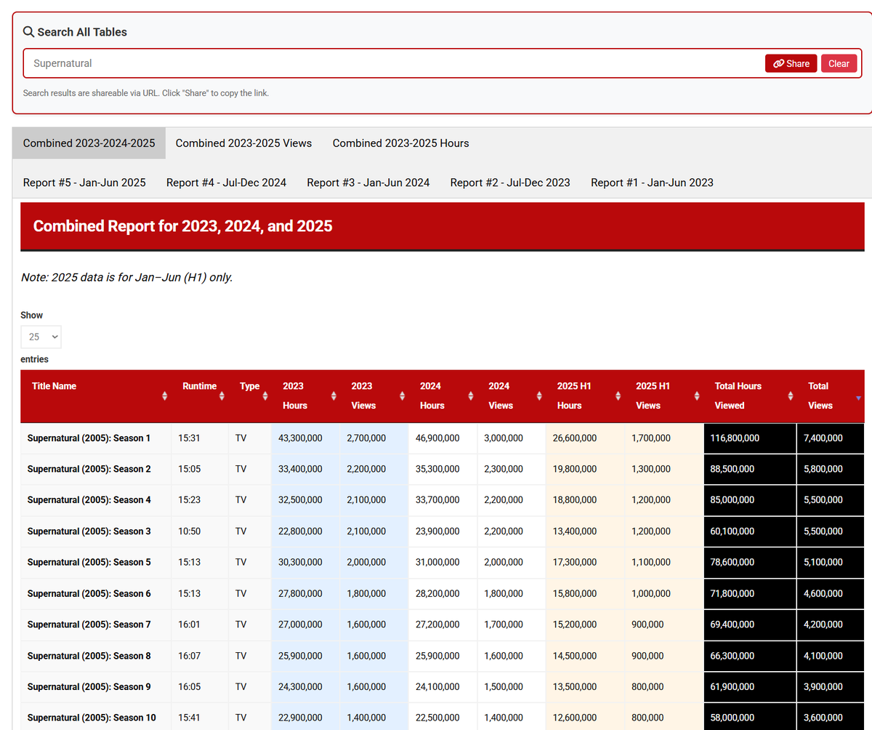872x730 pixels.
Task: Click Season 7 2025 H1 hours 15,200,000
Action: (575, 625)
